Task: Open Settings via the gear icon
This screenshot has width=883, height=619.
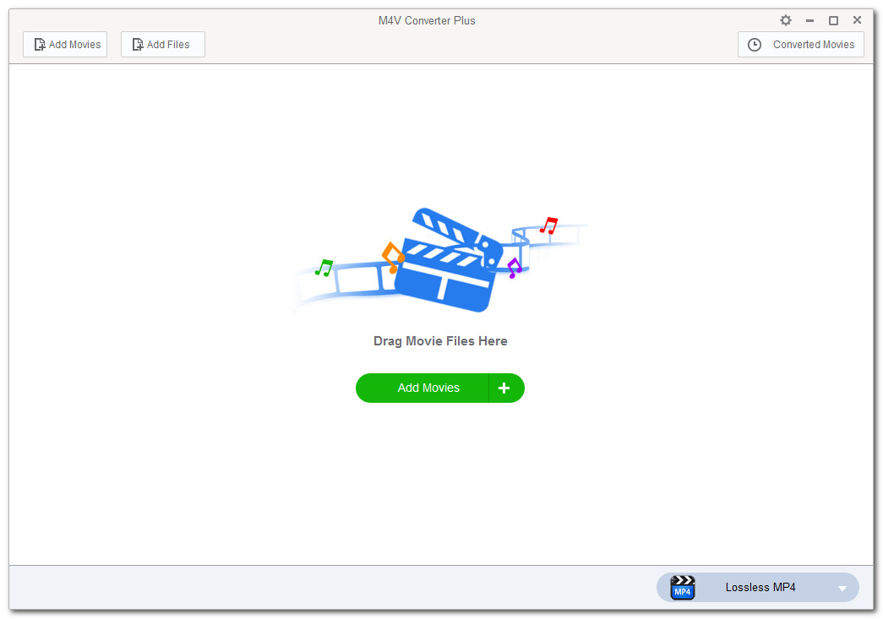Action: click(785, 19)
